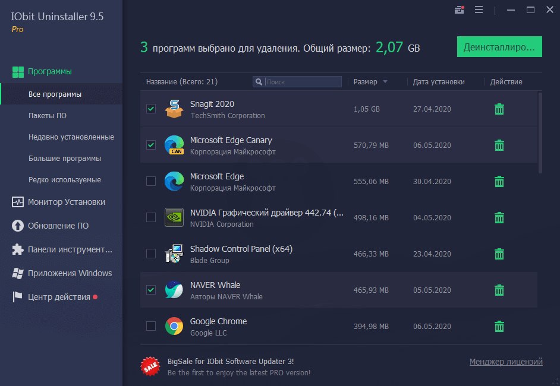Select Большие программы in the sidebar
The width and height of the screenshot is (560, 386).
tap(65, 159)
